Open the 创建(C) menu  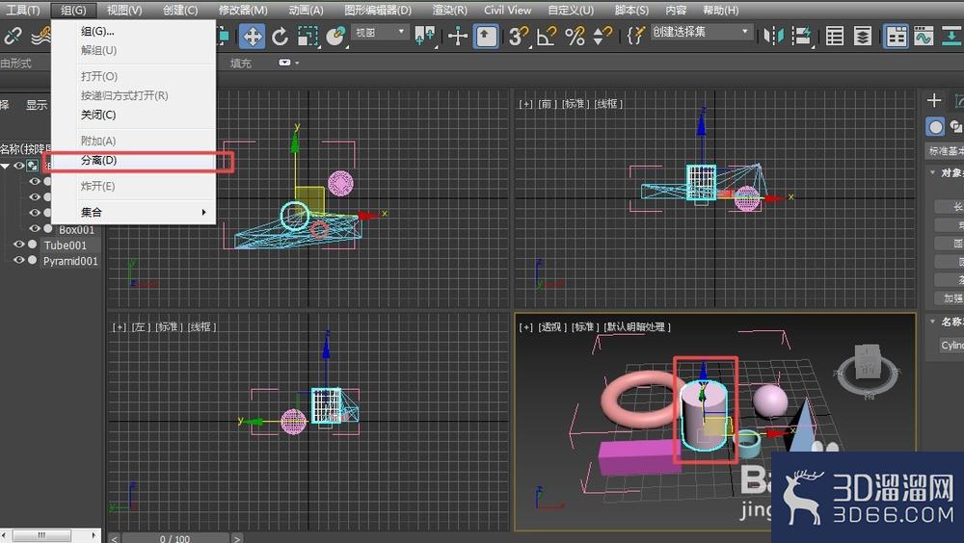(180, 10)
